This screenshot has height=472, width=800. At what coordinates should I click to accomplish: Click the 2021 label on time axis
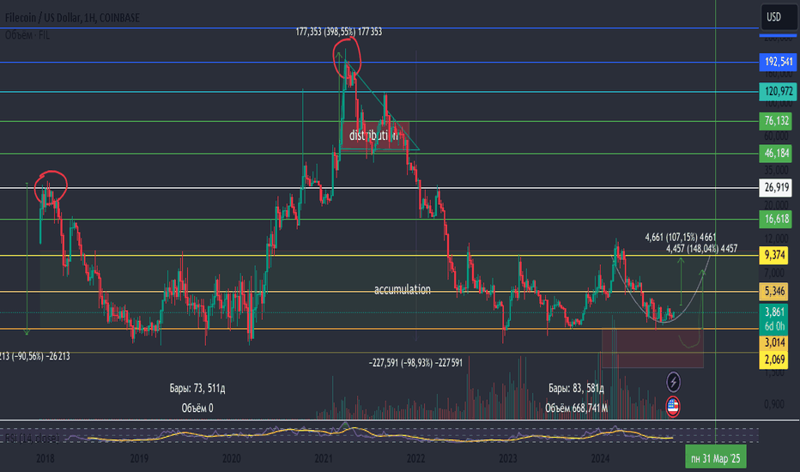324,459
